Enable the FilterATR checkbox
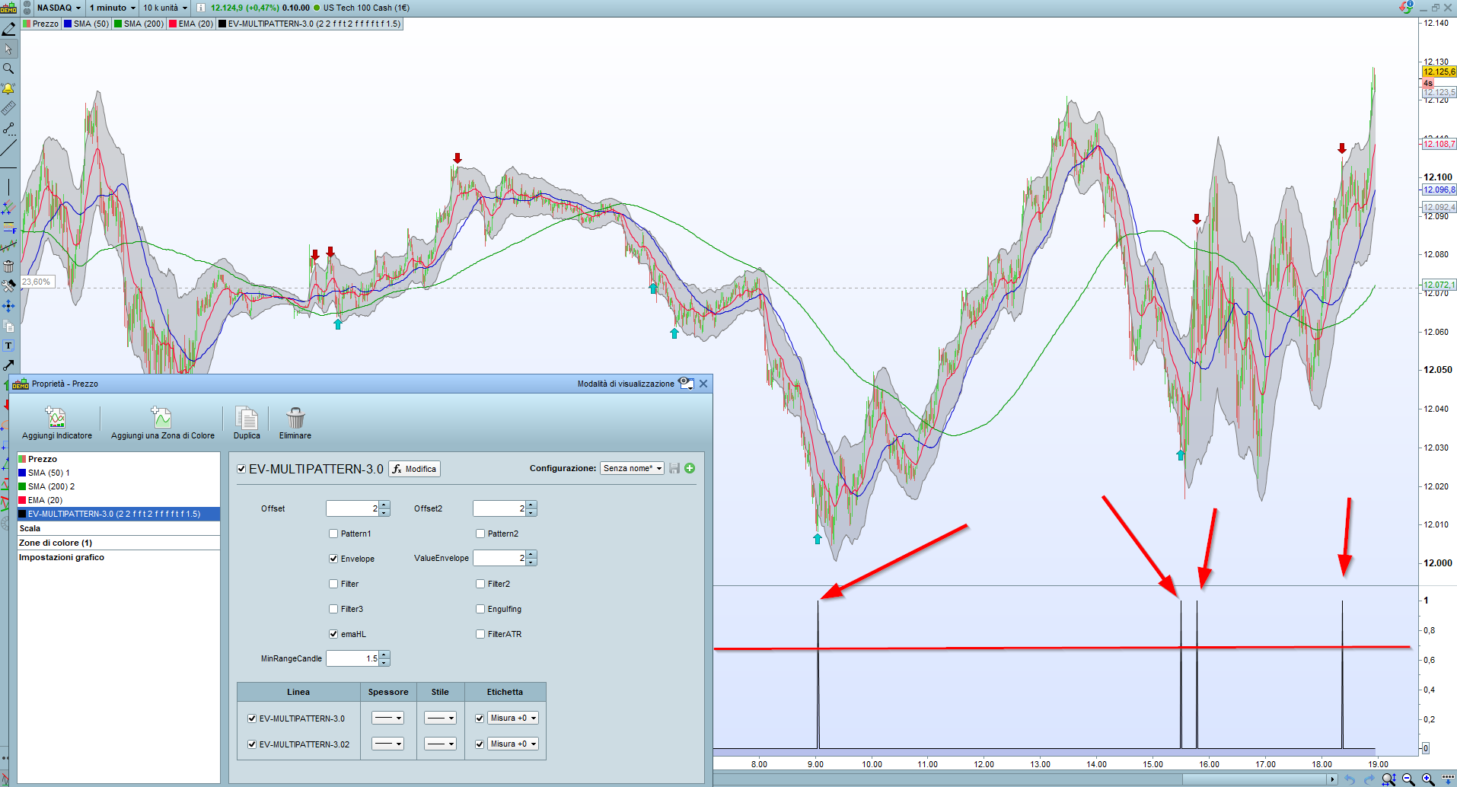The height and width of the screenshot is (787, 1457). click(480, 634)
